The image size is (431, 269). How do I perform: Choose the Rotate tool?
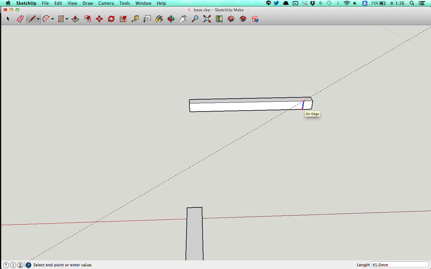pyautogui.click(x=111, y=19)
